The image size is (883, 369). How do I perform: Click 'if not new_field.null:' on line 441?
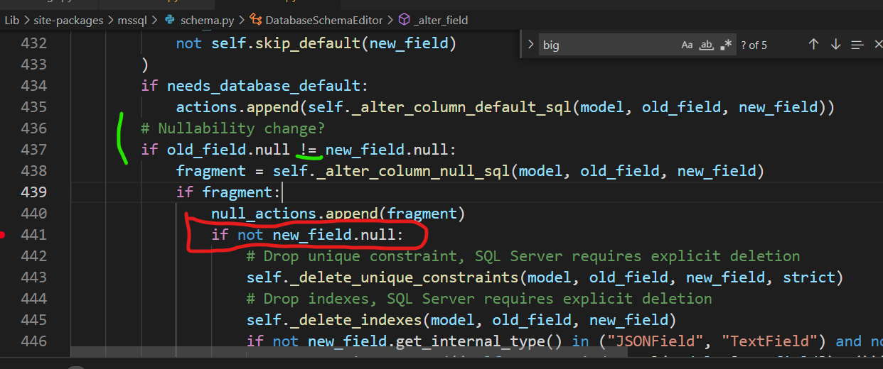(x=307, y=235)
